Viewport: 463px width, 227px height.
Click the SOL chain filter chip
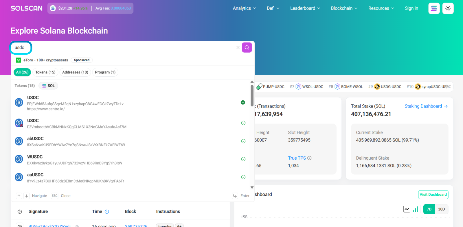pos(48,86)
